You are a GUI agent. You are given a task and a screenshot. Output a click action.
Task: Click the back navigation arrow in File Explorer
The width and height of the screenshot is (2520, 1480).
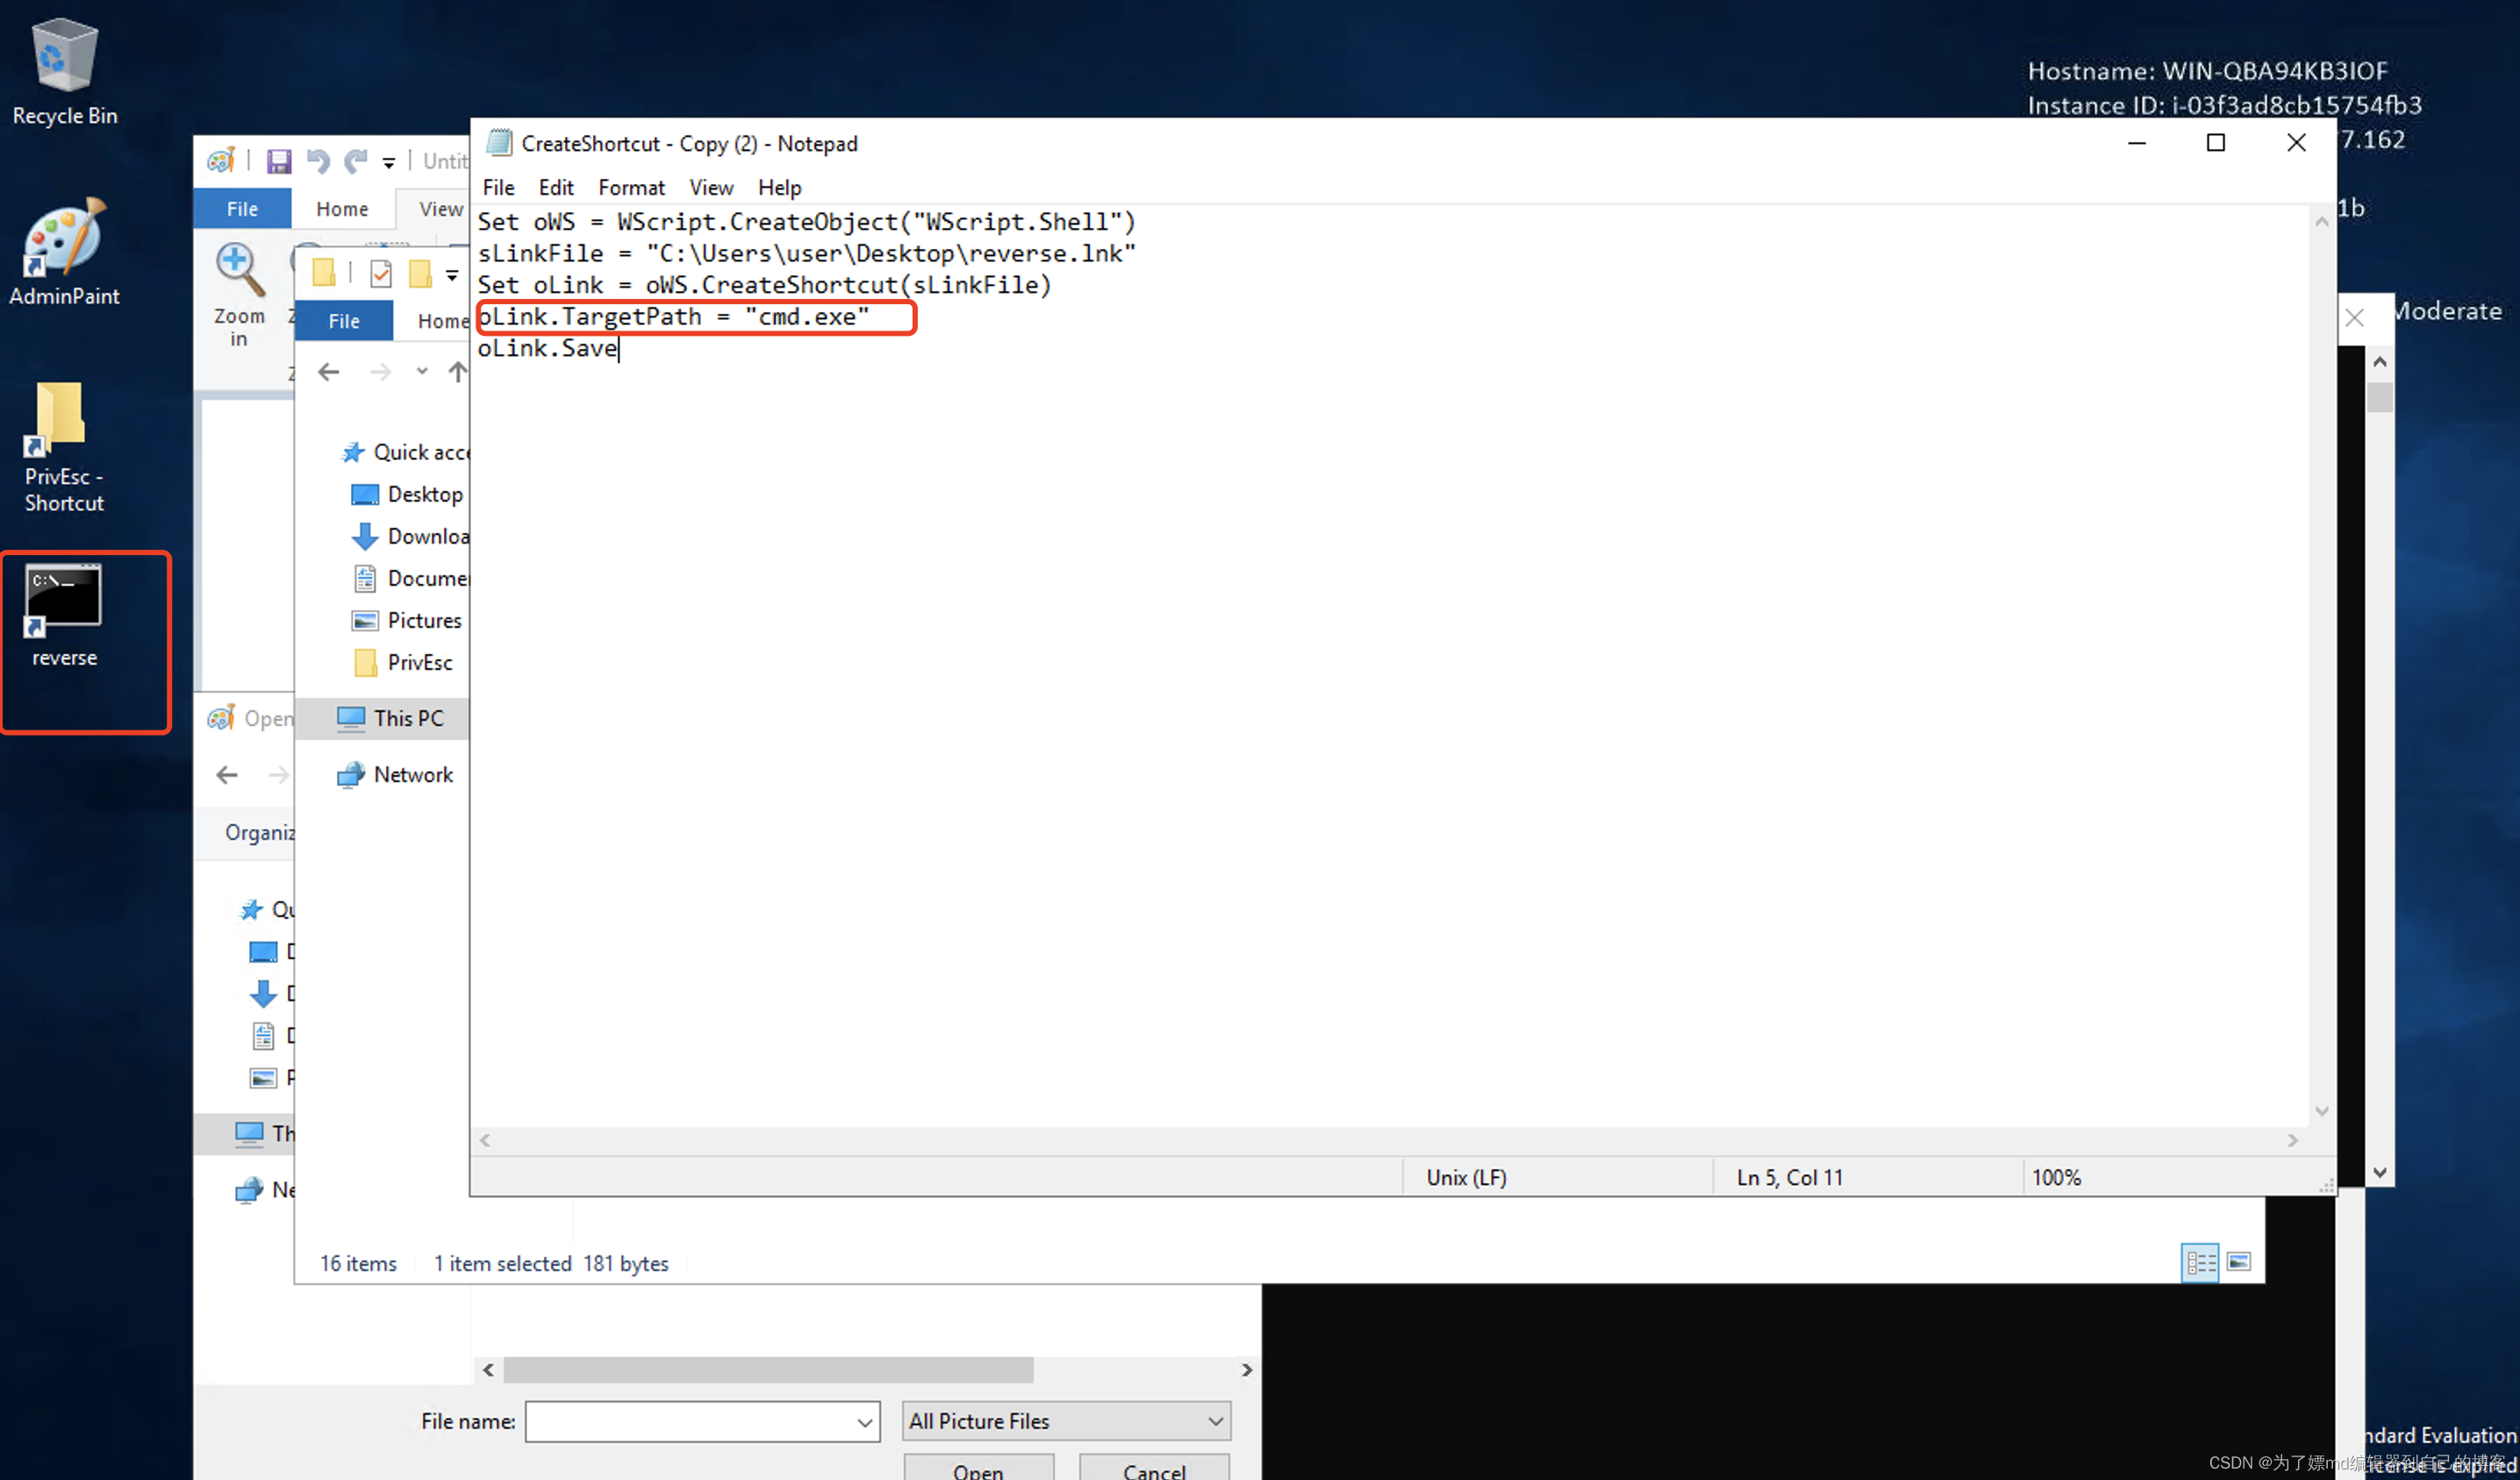(326, 372)
